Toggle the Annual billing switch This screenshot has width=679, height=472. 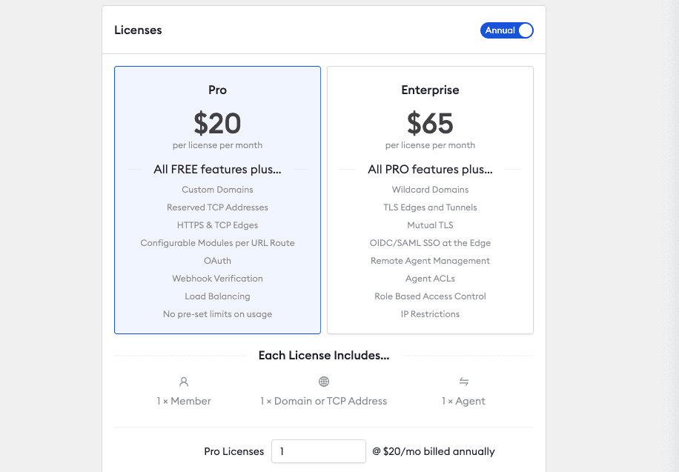pyautogui.click(x=506, y=30)
